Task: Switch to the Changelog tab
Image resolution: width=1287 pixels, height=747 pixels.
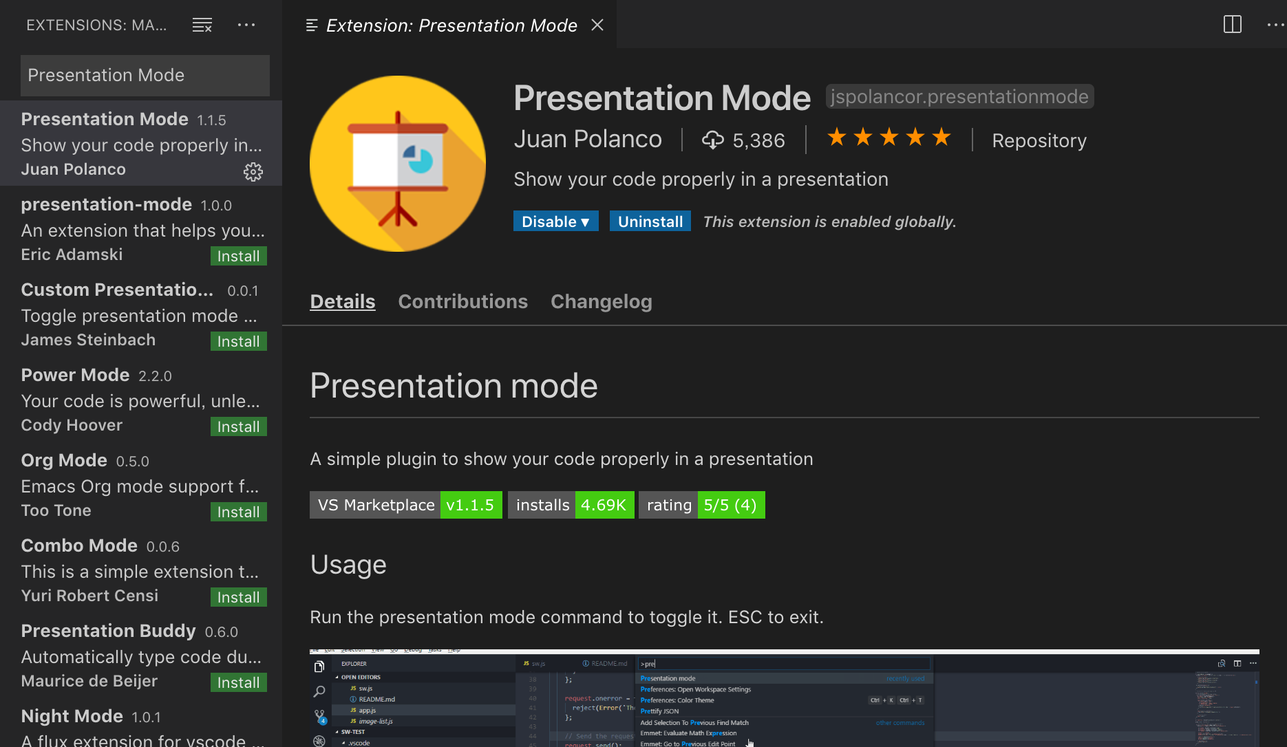Action: [x=602, y=301]
